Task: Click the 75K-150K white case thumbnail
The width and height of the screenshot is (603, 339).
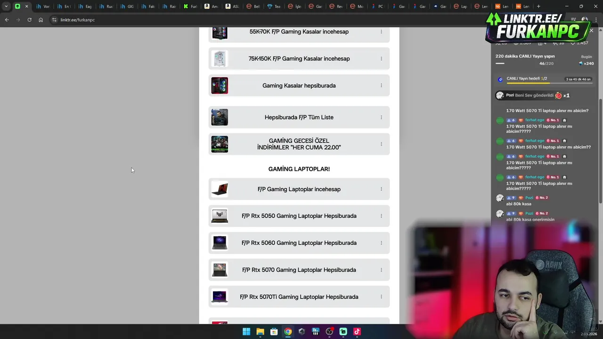Action: coord(220,59)
